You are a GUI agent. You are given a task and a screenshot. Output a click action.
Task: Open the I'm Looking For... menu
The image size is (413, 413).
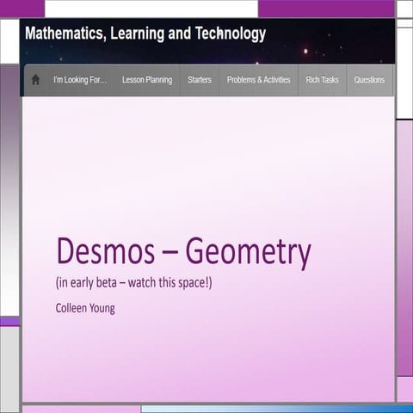pos(80,80)
